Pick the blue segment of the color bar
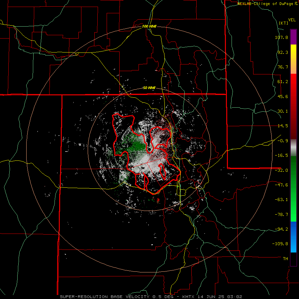This screenshot has width=299, height=299. 293,237
